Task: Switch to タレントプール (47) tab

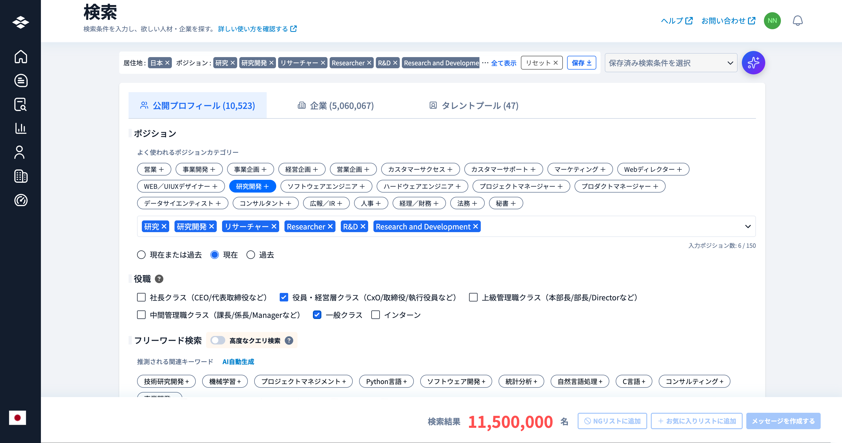Action: tap(474, 105)
